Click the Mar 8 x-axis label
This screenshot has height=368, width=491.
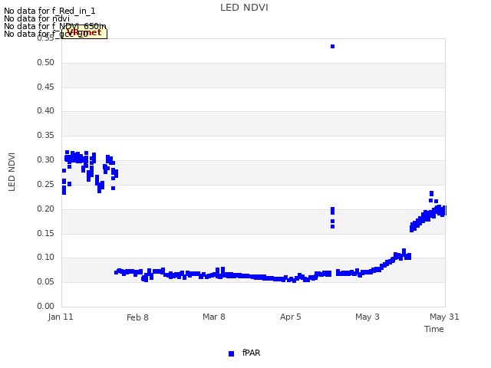coord(214,317)
